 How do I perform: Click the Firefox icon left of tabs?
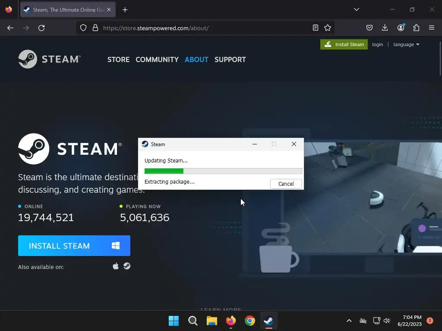(x=9, y=9)
